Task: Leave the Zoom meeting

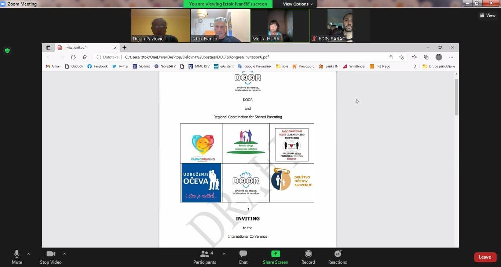Action: point(485,257)
